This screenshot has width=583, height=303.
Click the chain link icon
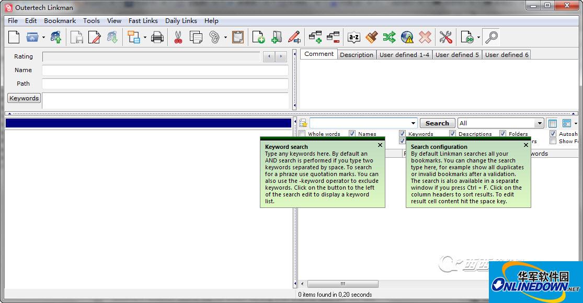(214, 37)
